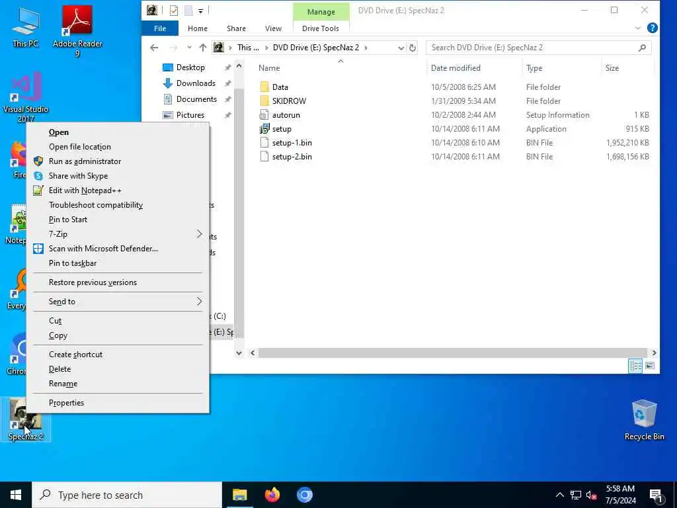
Task: Click search magnifier in Explorer search box
Action: [642, 48]
